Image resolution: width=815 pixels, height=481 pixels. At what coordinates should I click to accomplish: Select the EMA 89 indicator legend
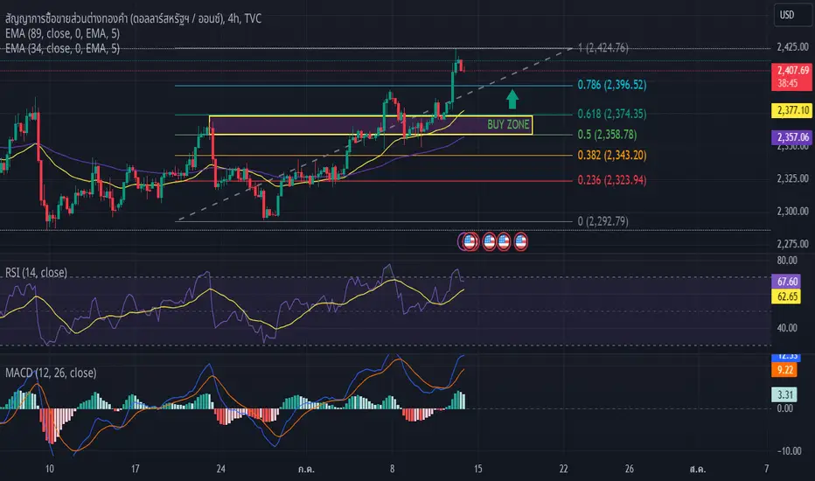[x=62, y=34]
